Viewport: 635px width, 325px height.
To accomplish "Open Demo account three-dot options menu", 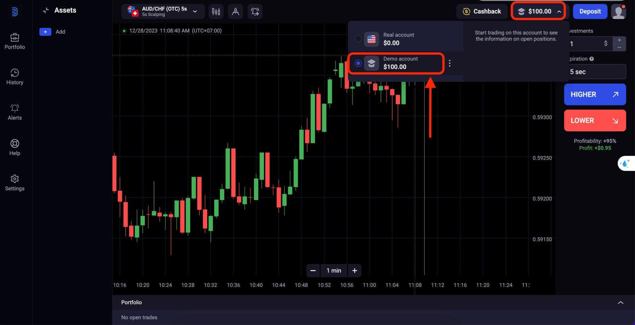I will click(449, 63).
